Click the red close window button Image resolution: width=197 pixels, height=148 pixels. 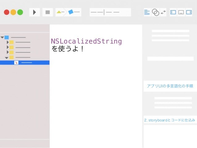(x=7, y=12)
